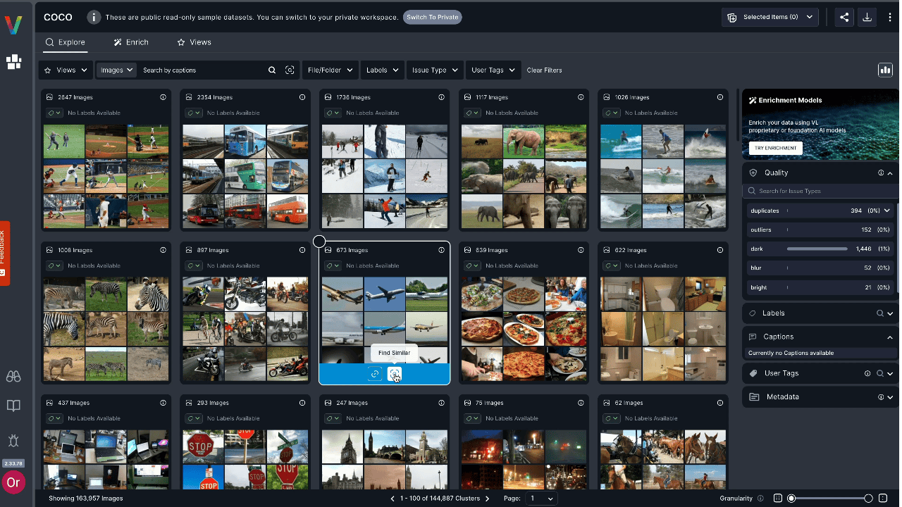Open the three-dot more options menu

891,17
